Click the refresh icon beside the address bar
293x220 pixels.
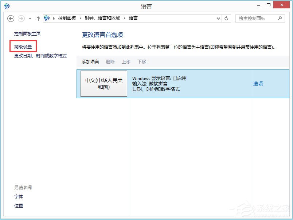pos(226,18)
